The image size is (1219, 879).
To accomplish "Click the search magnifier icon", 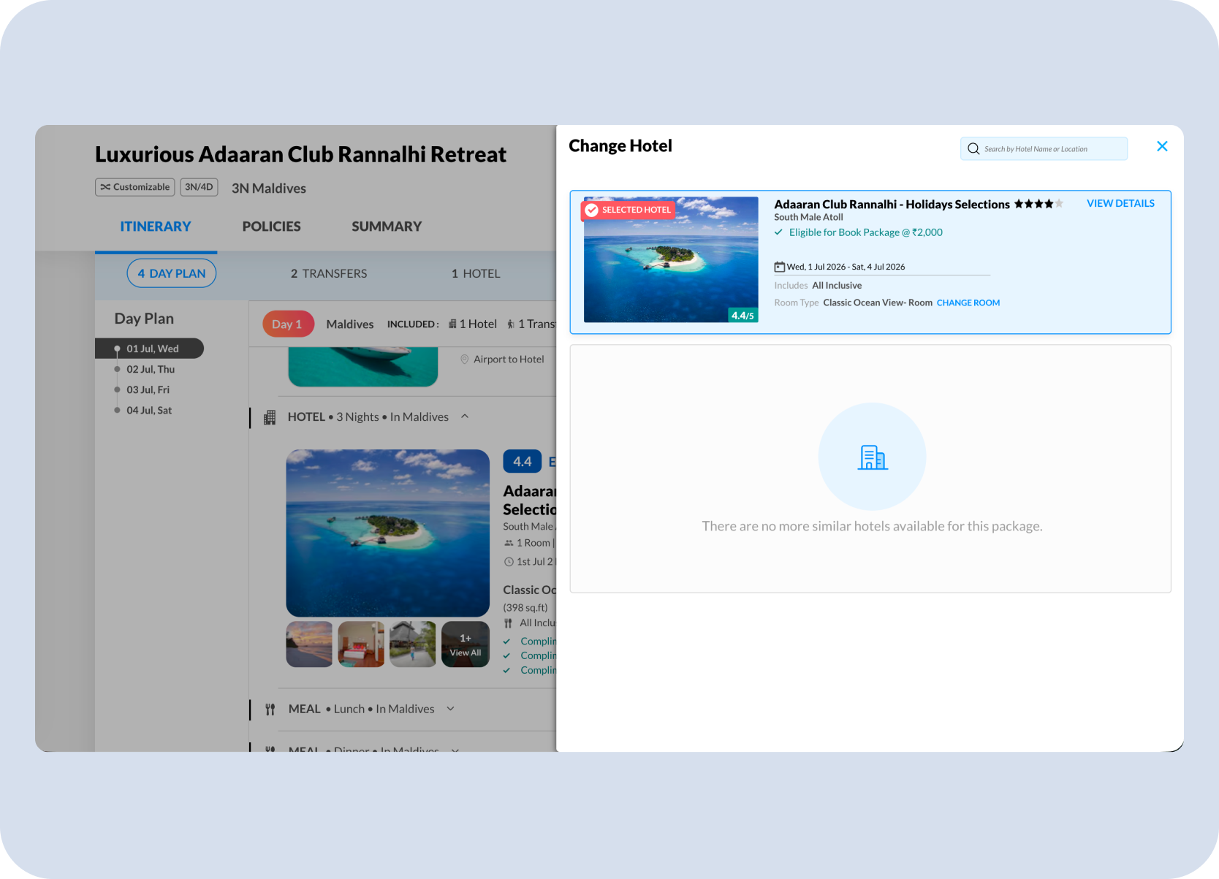I will click(x=973, y=149).
